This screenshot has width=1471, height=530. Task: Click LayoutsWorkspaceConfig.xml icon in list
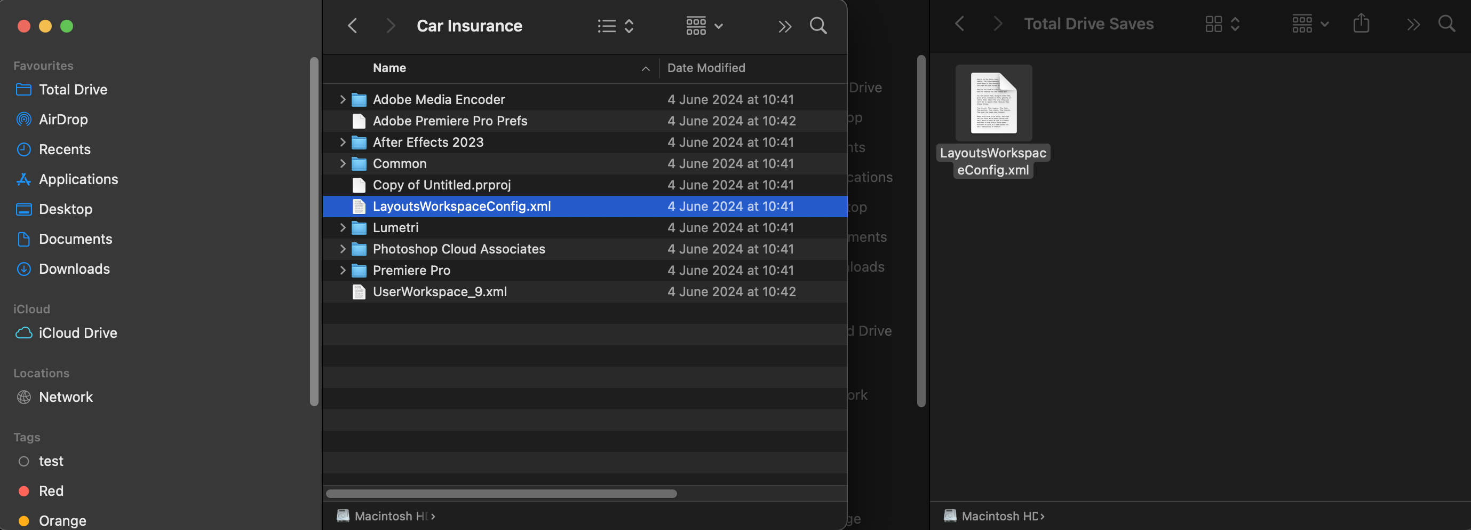pyautogui.click(x=359, y=206)
